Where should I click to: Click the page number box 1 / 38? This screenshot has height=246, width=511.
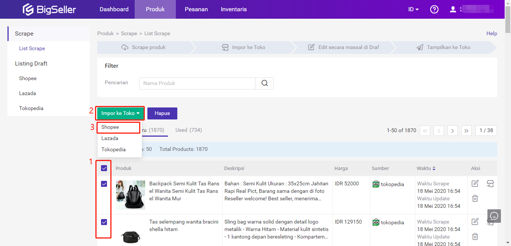click(x=486, y=130)
